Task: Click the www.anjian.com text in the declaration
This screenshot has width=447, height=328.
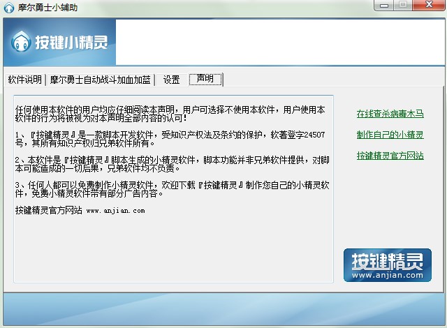Action: [x=115, y=211]
